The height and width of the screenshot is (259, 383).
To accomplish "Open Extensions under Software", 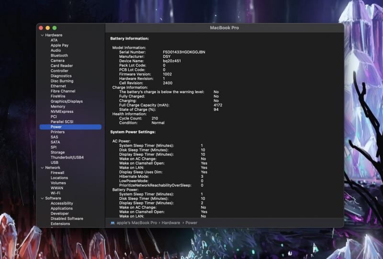I will (60, 224).
